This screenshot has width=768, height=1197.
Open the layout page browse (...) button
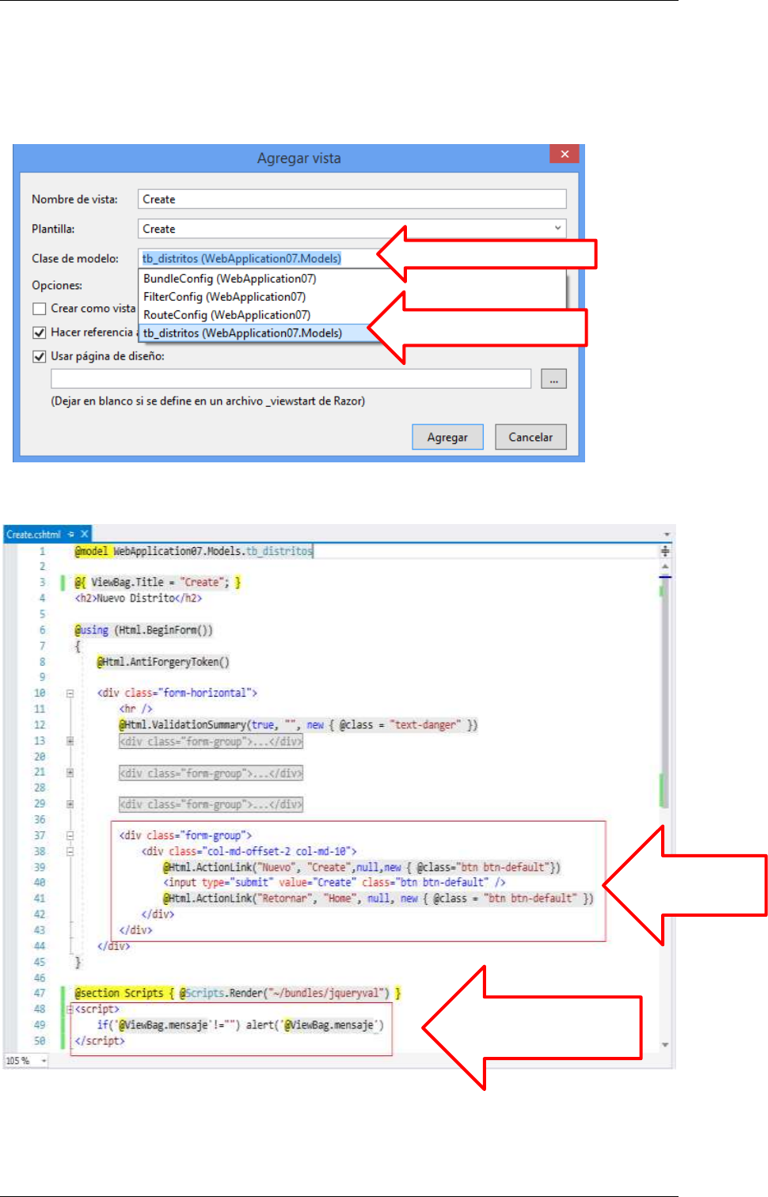click(553, 378)
